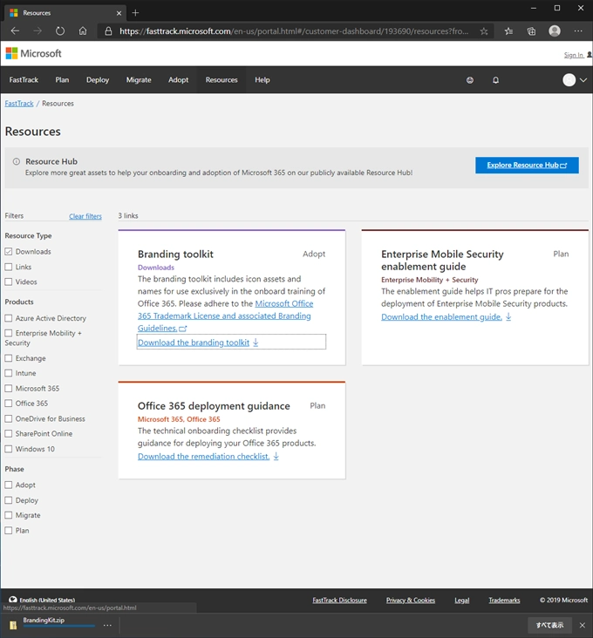Open the Privacy & Cookies footer link
593x638 pixels.
(411, 600)
